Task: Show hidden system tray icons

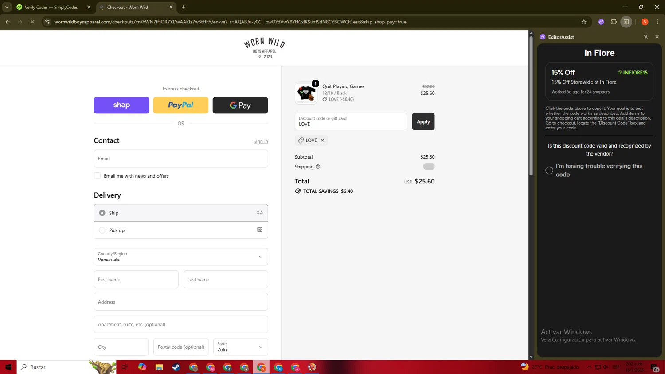Action: pos(589,367)
